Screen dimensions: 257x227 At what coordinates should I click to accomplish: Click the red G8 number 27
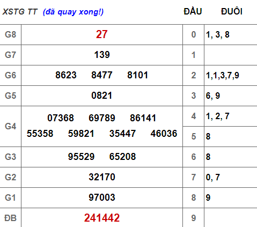tap(102, 34)
